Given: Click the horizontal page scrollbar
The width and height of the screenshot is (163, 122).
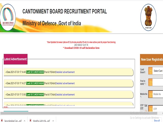Looking at the screenshot, I should 79,113.
